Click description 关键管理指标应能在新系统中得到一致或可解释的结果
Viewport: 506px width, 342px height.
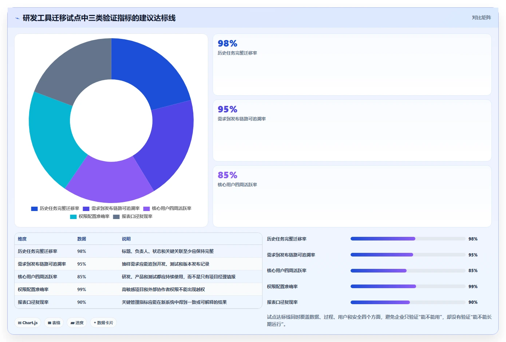click(174, 302)
